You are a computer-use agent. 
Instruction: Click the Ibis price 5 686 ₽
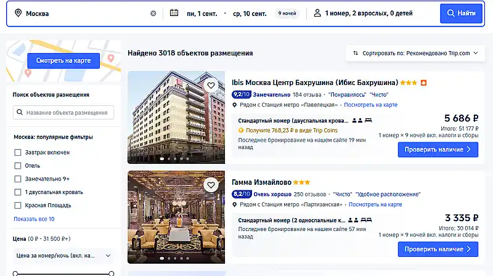(461, 118)
